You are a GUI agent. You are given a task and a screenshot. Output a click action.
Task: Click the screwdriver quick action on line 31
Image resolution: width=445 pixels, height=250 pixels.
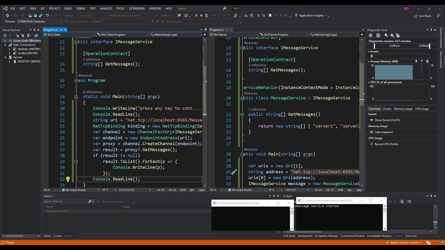pyautogui.click(x=234, y=172)
